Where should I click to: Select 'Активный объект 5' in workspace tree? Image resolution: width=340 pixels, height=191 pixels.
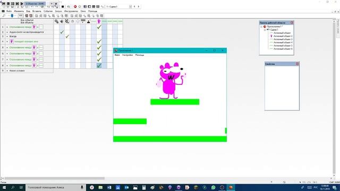coord(283,46)
